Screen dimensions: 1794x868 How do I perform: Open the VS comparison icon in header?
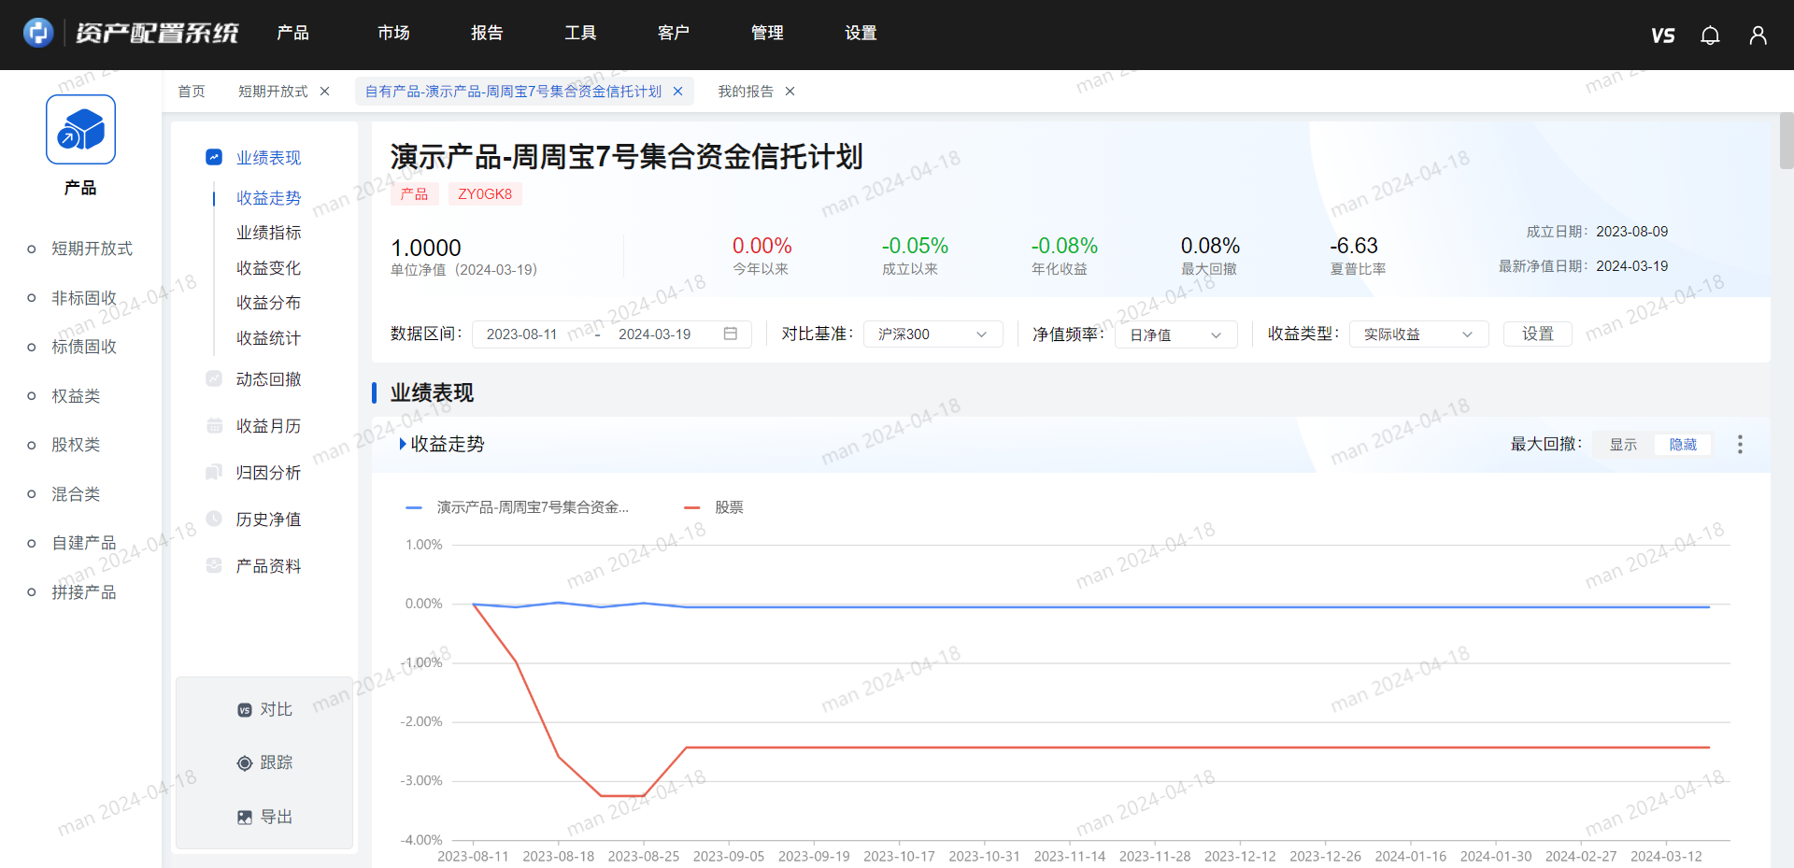click(1662, 36)
